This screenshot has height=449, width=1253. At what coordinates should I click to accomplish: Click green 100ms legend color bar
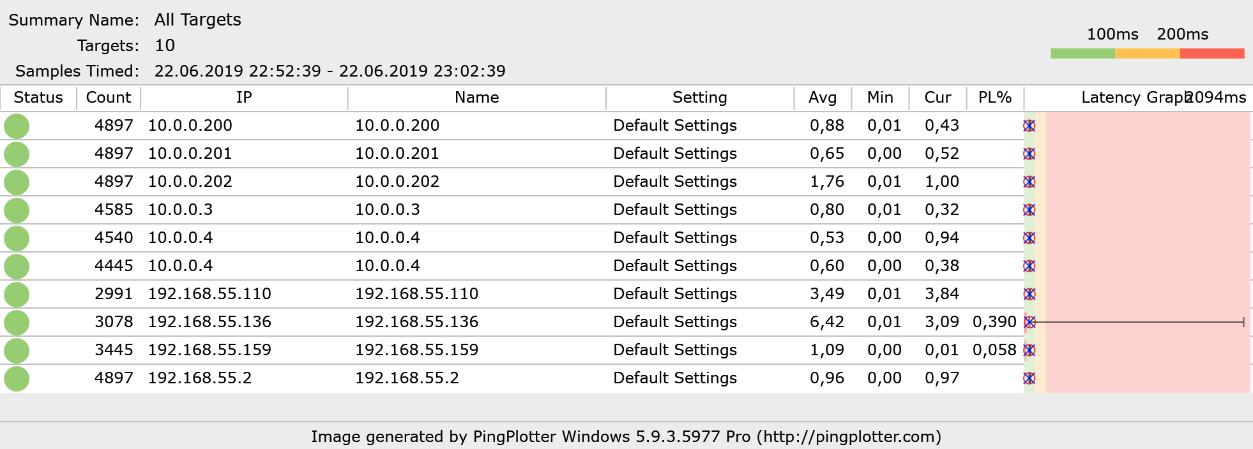1082,54
